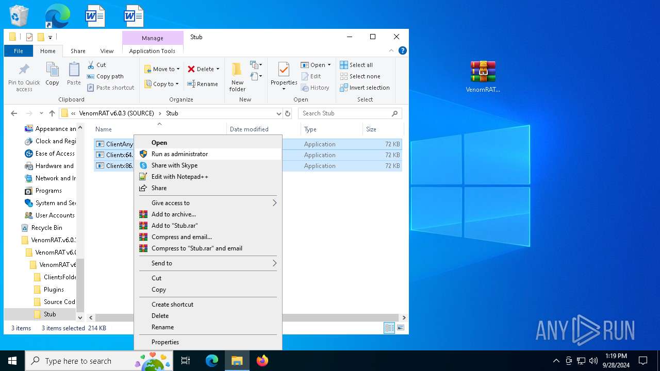Switch to Large icons view icon
This screenshot has width=660, height=371.
[x=401, y=328]
